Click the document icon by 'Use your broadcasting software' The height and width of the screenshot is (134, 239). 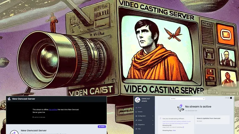tap(160, 118)
